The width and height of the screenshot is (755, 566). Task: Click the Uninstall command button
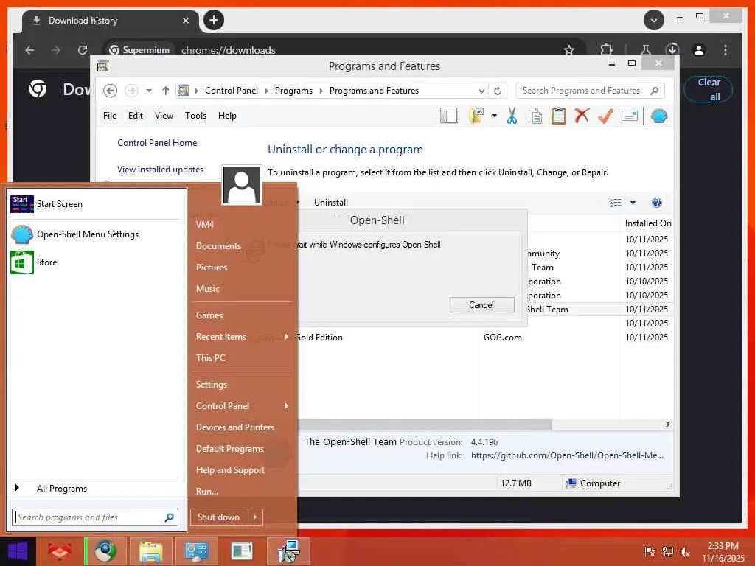coord(331,203)
